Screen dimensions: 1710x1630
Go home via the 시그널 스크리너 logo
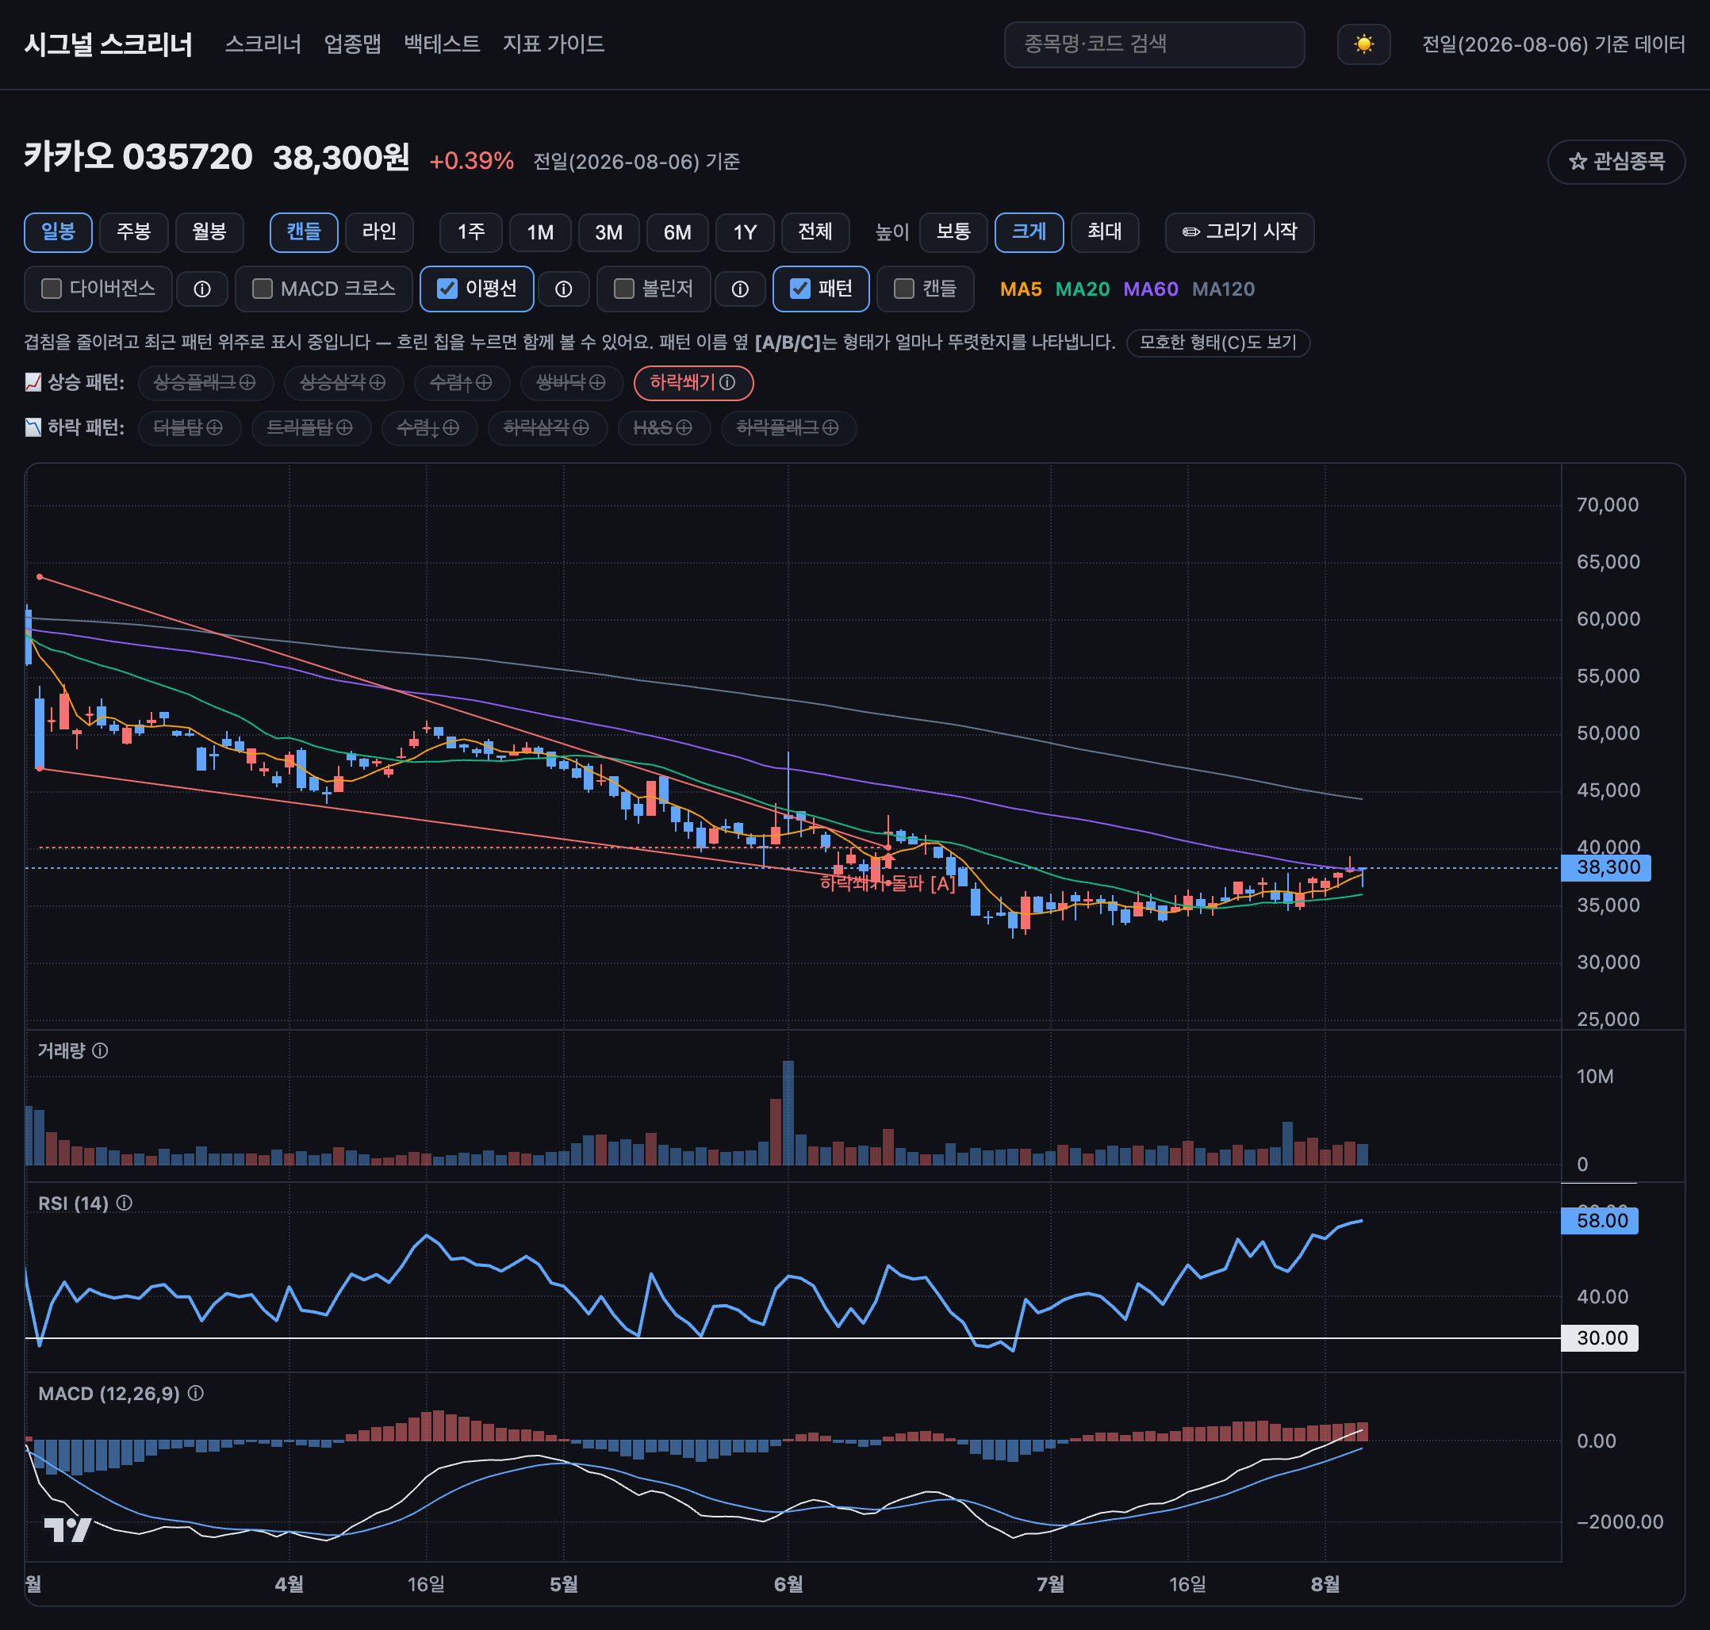point(109,44)
